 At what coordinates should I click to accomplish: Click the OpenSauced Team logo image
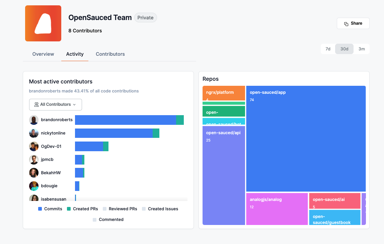tap(43, 23)
